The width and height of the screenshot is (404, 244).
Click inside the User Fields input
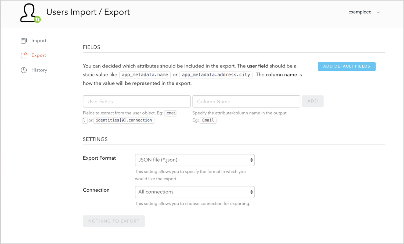click(x=136, y=101)
